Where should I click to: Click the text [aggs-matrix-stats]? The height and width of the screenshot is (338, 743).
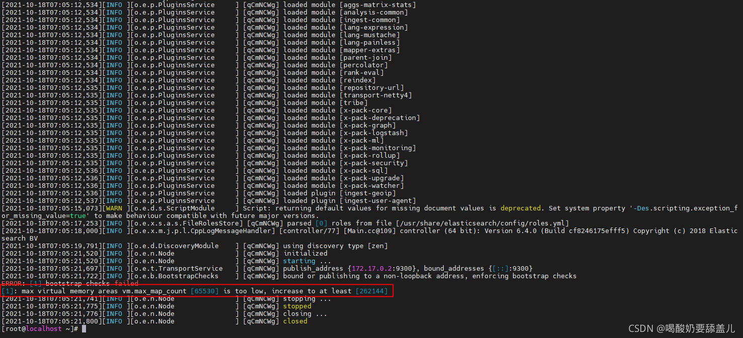[378, 5]
